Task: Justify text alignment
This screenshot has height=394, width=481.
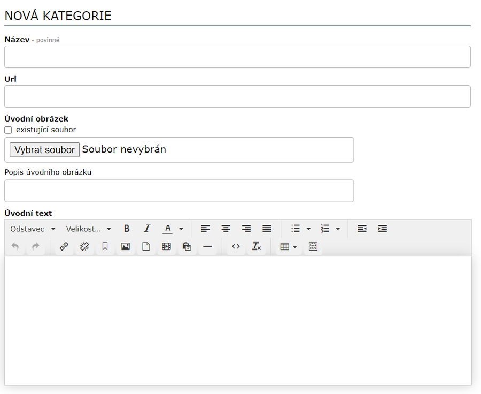Action: point(267,229)
